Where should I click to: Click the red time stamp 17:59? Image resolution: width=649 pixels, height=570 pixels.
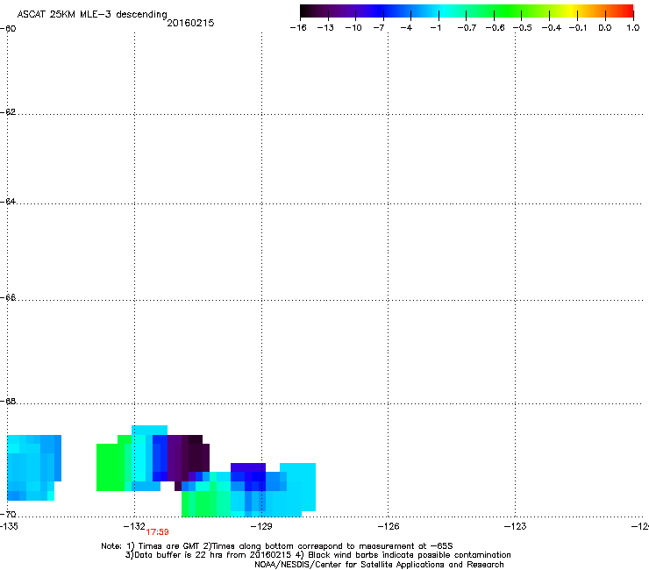tap(157, 532)
